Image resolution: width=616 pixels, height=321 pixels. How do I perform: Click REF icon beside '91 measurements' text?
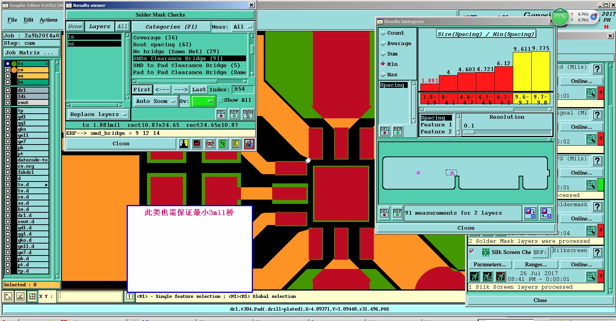click(397, 213)
